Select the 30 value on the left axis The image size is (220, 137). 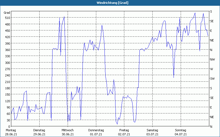pyautogui.click(x=9, y=120)
